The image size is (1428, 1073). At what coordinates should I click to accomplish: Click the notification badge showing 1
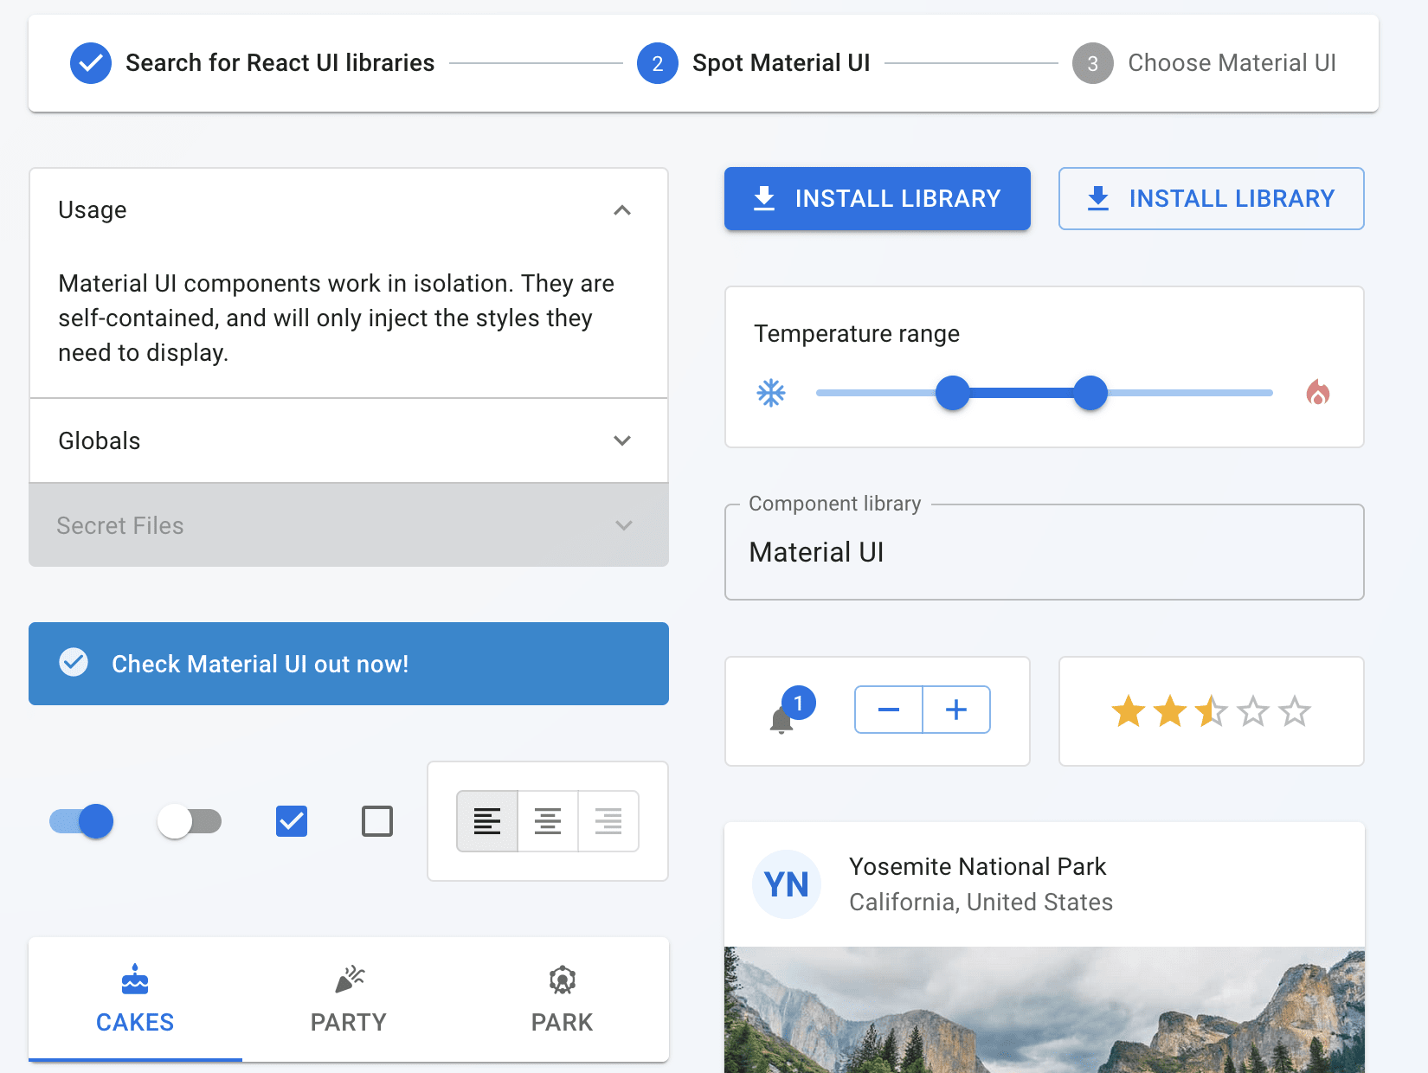(798, 704)
